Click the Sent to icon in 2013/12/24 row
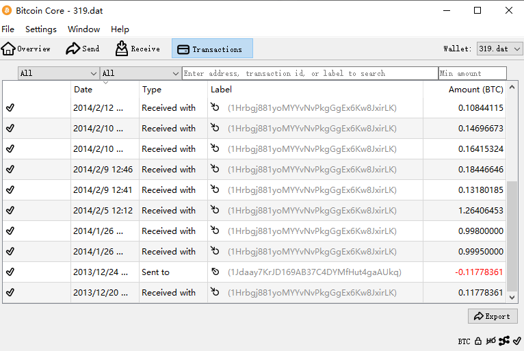 tap(215, 272)
